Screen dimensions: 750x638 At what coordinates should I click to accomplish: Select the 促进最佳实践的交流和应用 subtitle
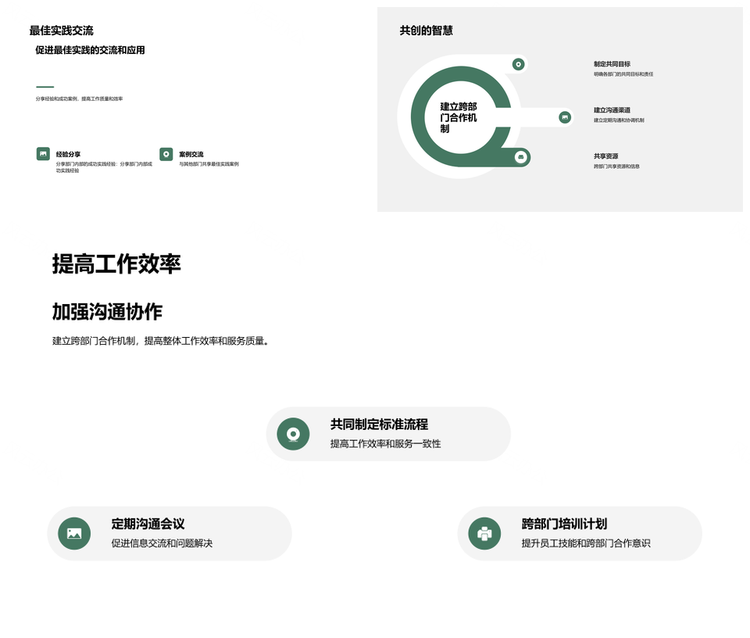[x=90, y=50]
